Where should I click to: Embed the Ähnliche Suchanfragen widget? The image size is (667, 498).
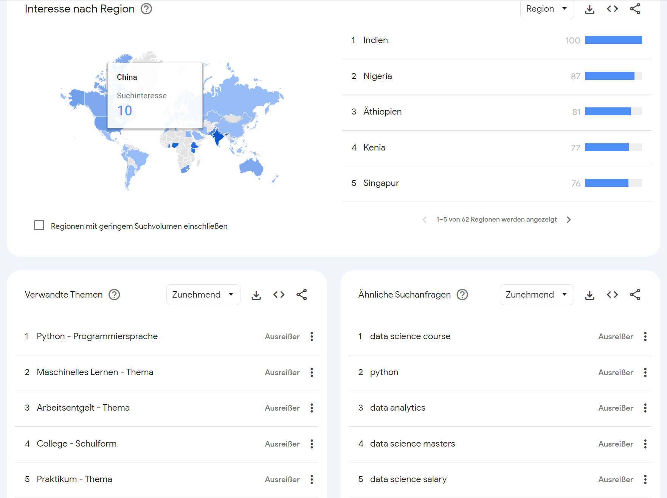click(612, 295)
